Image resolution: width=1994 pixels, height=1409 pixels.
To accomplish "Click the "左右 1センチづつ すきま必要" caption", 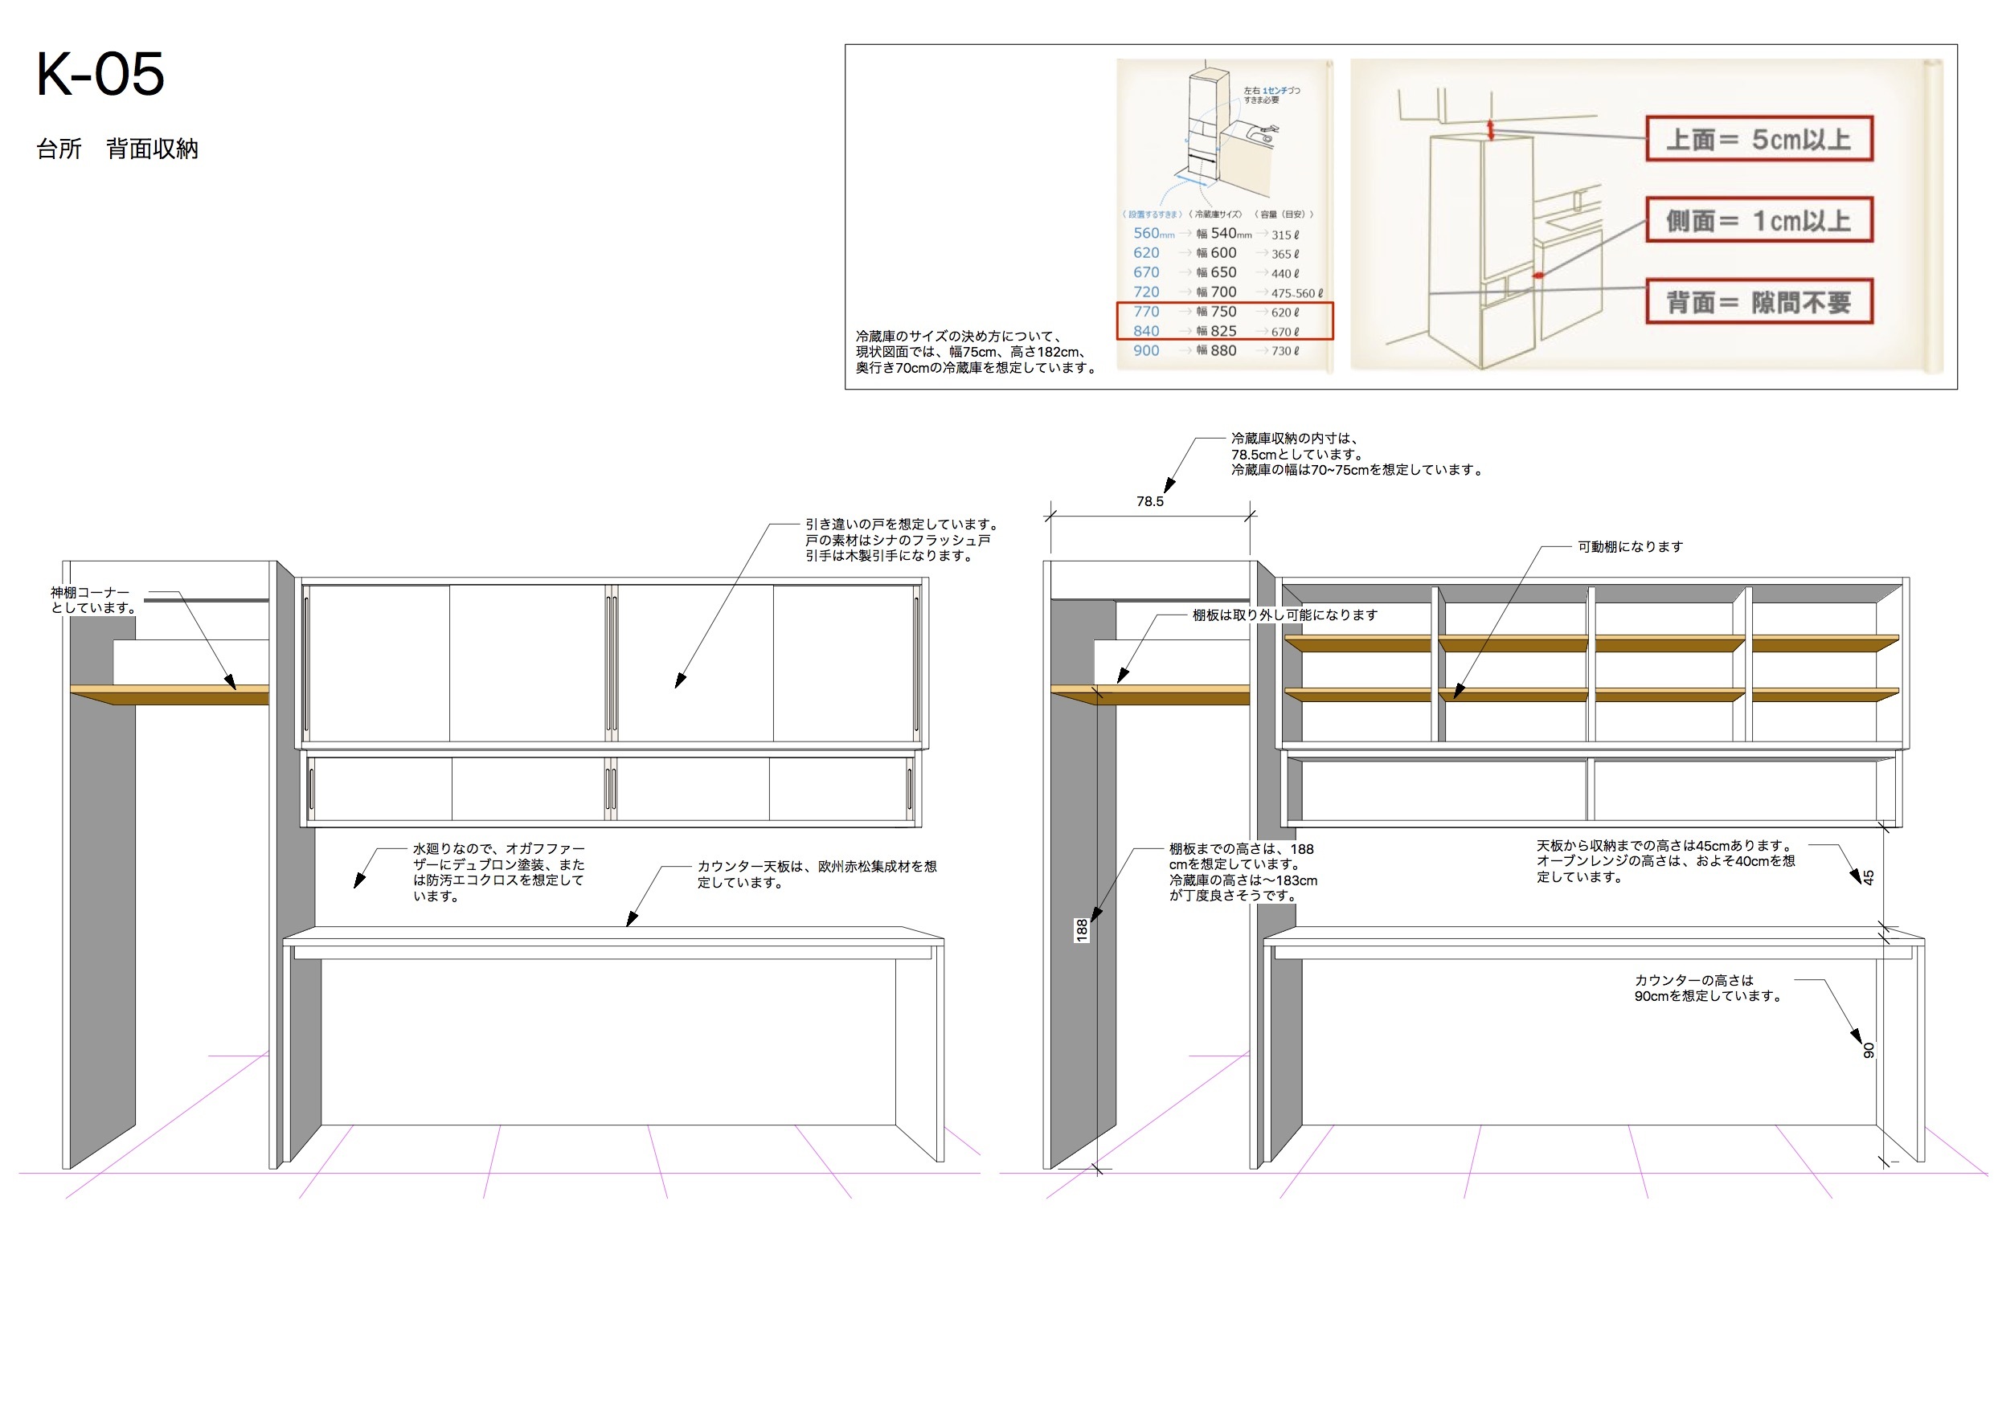I will click(1271, 95).
